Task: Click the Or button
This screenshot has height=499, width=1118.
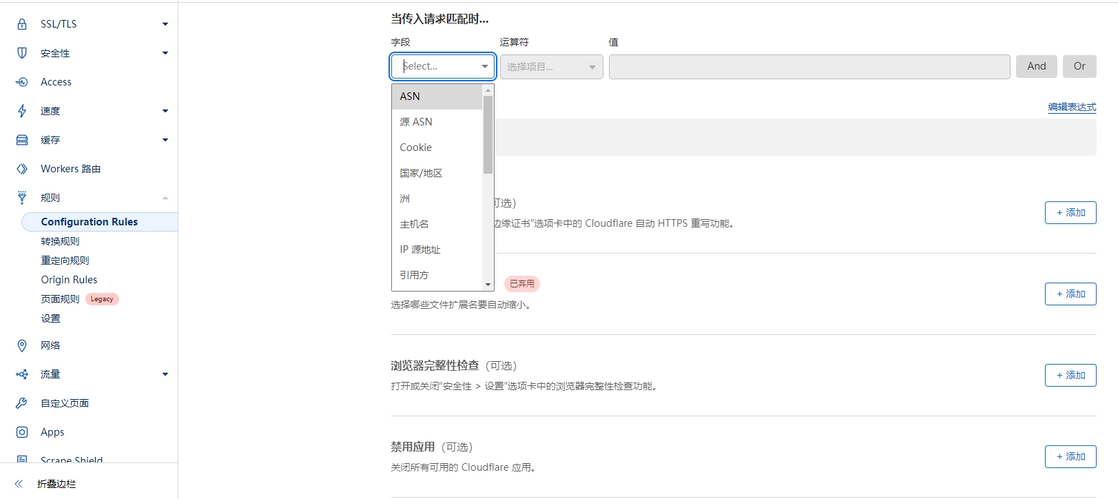Action: [x=1079, y=66]
